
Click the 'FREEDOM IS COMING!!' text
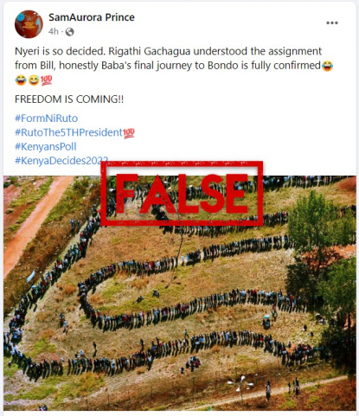click(69, 99)
